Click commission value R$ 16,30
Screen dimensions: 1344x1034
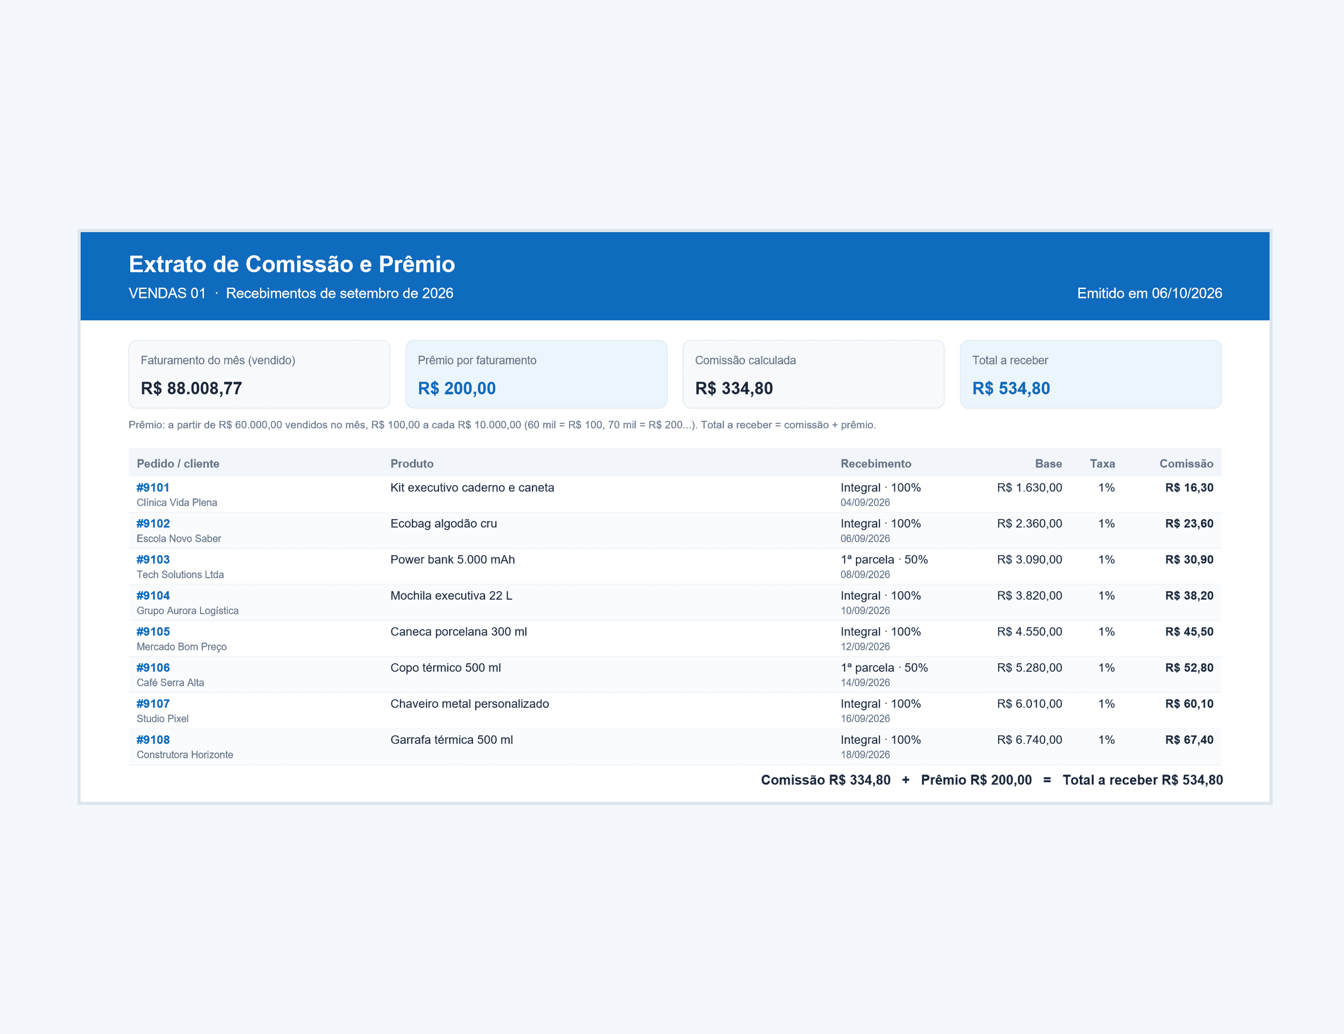pos(1188,488)
